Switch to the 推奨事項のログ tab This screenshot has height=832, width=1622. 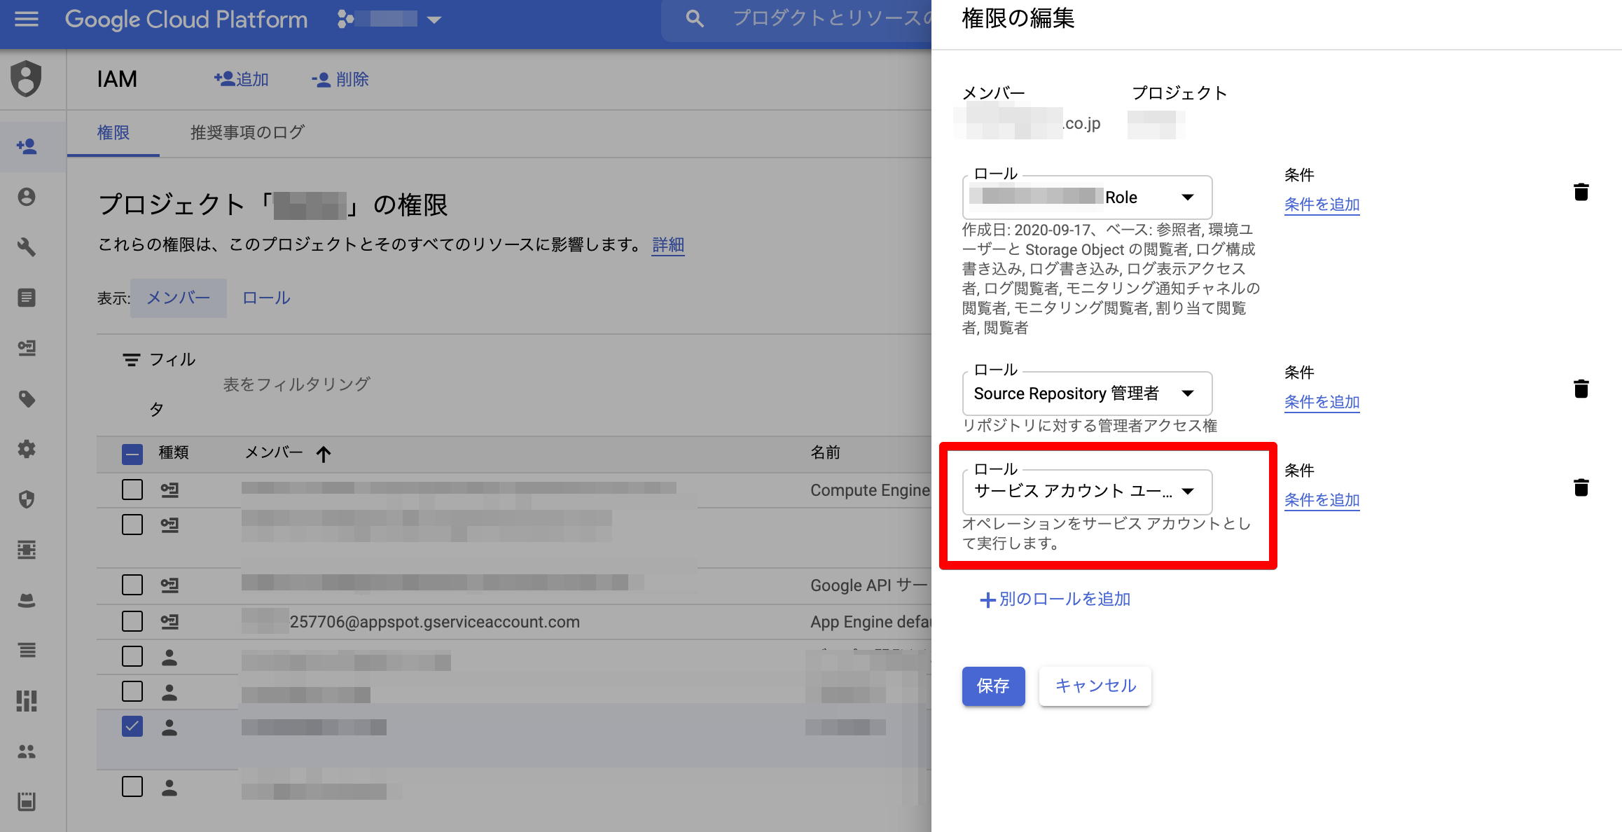coord(247,133)
